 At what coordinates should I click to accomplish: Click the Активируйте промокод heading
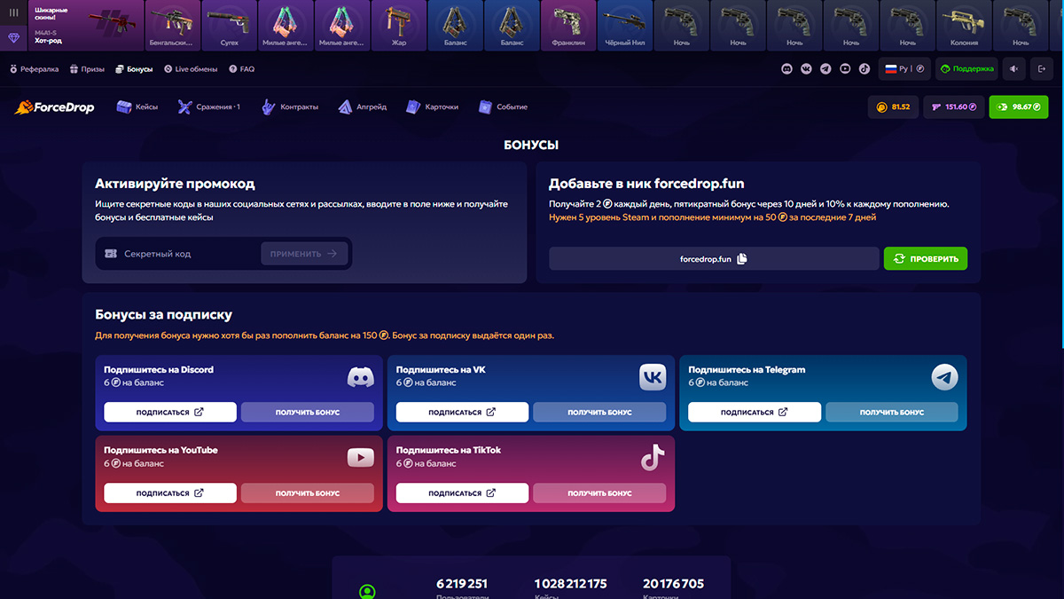pyautogui.click(x=175, y=185)
